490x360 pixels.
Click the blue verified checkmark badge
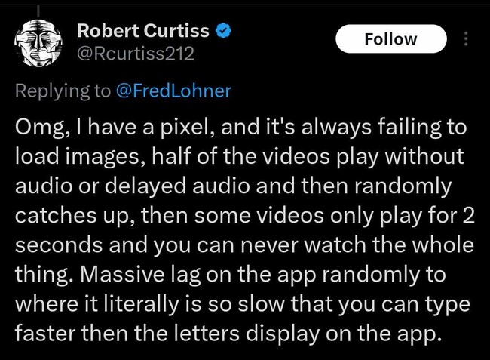[x=223, y=31]
